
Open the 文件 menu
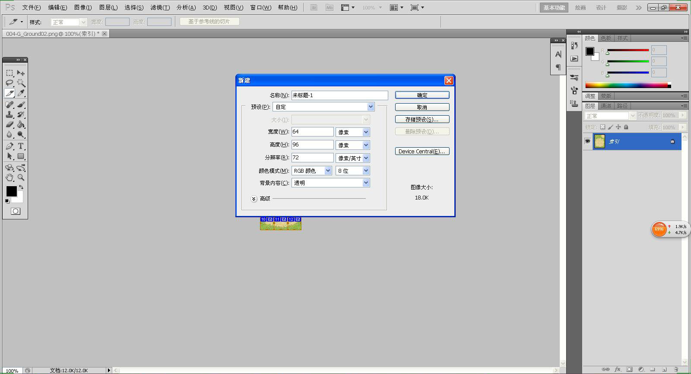31,7
